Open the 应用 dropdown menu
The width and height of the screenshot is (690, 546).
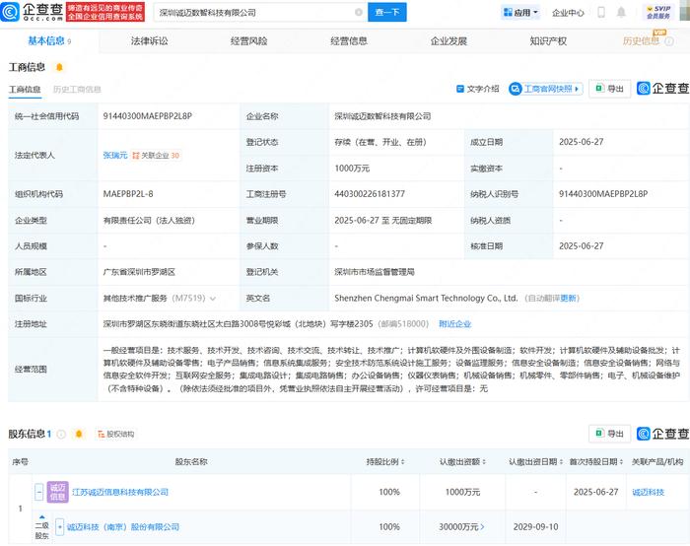point(520,12)
